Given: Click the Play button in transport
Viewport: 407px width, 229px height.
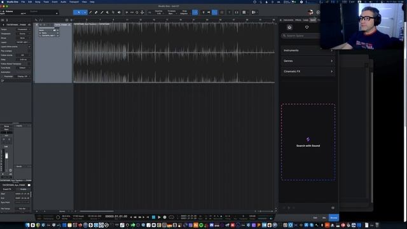Looking at the screenshot, I should (x=159, y=217).
